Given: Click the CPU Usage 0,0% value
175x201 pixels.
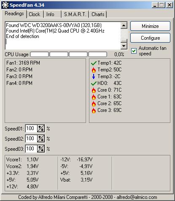Looking at the screenshot, I should point(119,54).
